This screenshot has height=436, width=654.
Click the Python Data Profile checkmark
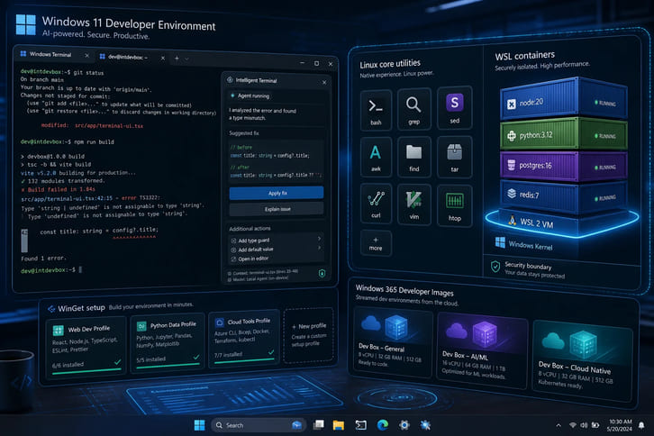point(196,357)
